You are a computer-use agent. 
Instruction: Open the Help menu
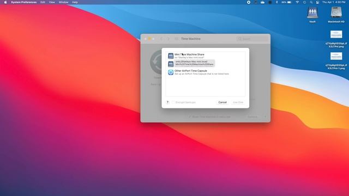coord(75,2)
